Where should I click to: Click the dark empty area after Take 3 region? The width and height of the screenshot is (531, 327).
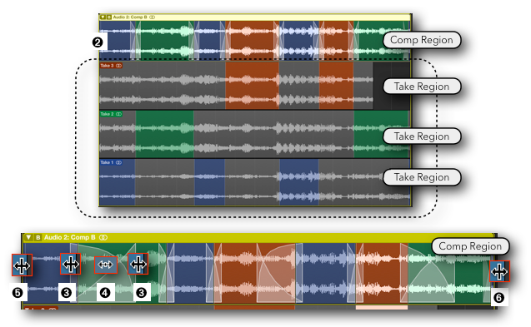coord(391,85)
